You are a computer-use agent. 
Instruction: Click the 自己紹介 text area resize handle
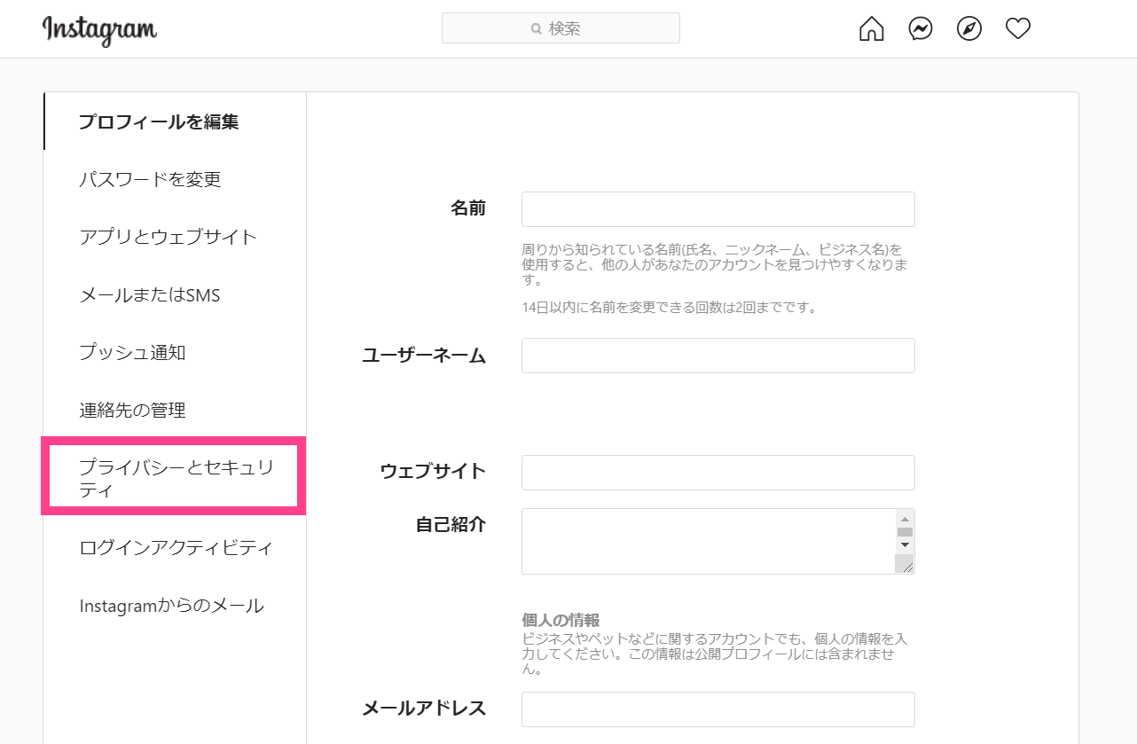905,564
